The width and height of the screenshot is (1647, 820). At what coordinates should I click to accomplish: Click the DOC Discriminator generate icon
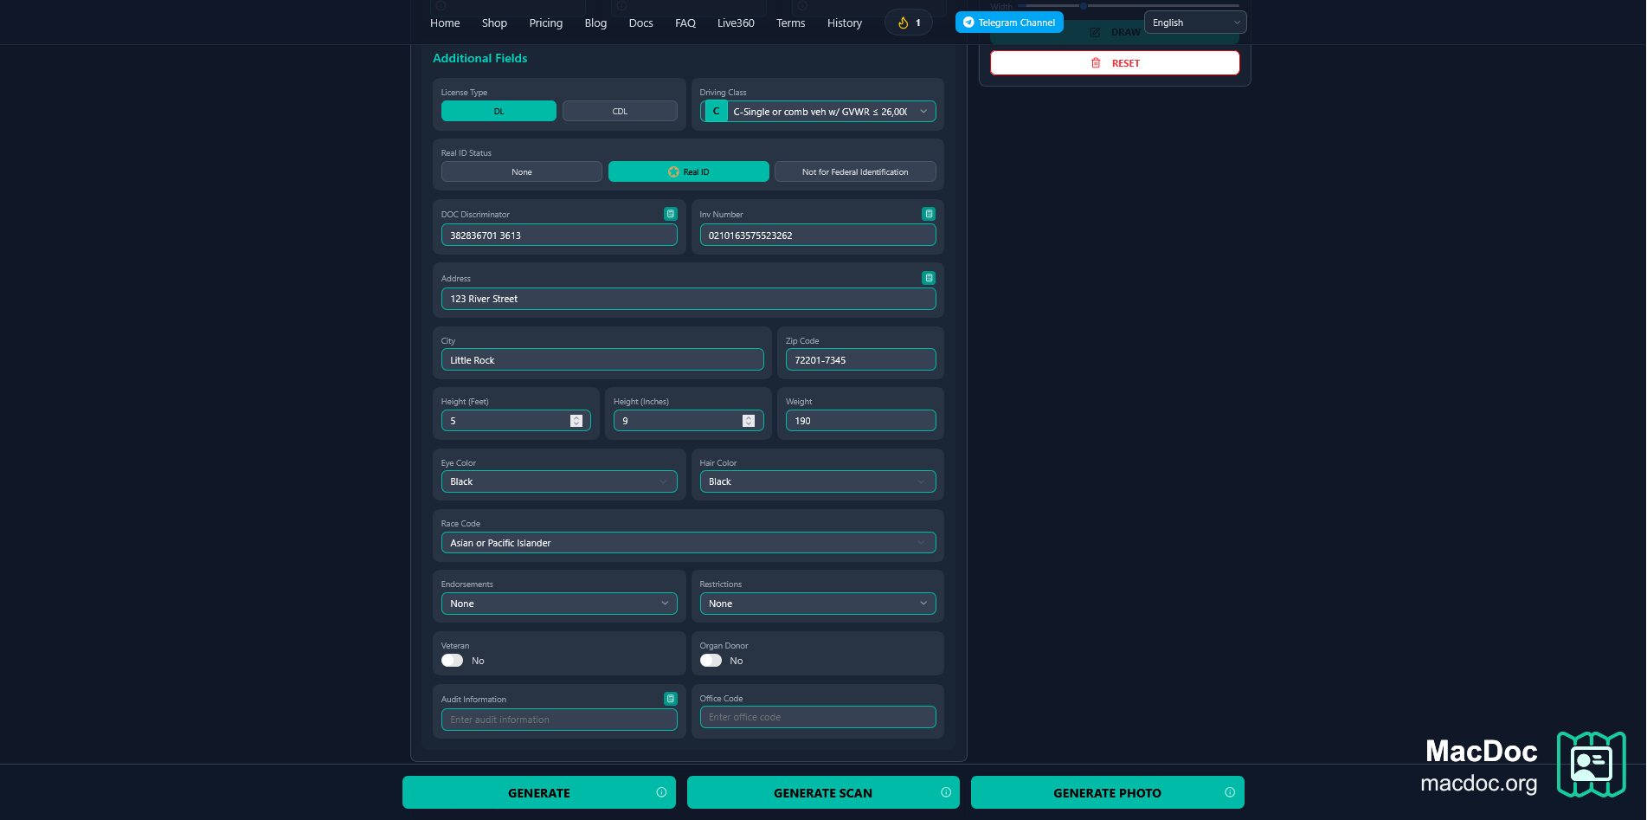(670, 214)
